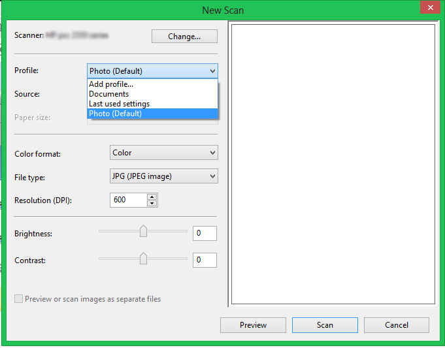Click the Contrast value input box
The image size is (445, 348).
205,260
